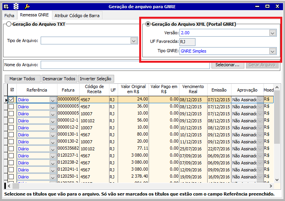The height and width of the screenshot is (201, 285).
Task: Select the Geração do Arquivo TXT radio button
Action: pos(9,24)
